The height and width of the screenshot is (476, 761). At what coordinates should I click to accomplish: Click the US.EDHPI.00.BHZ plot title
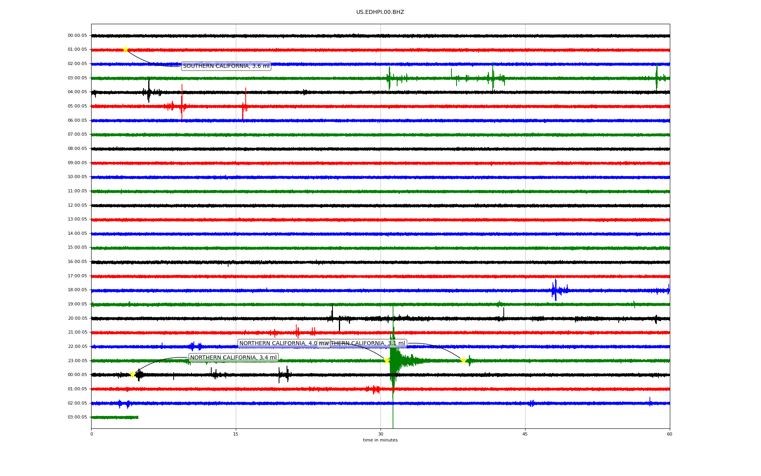[x=380, y=12]
